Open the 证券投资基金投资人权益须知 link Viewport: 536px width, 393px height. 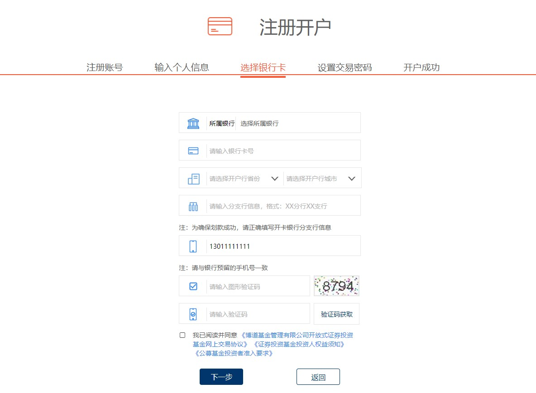click(299, 344)
